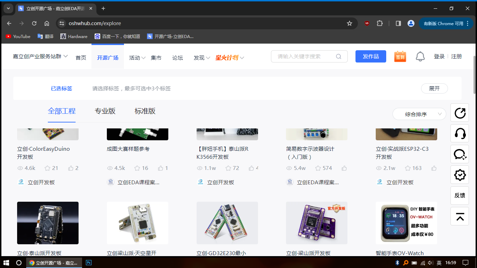Star the 简易数字示波器设计 project
The height and width of the screenshot is (268, 477).
(318, 168)
